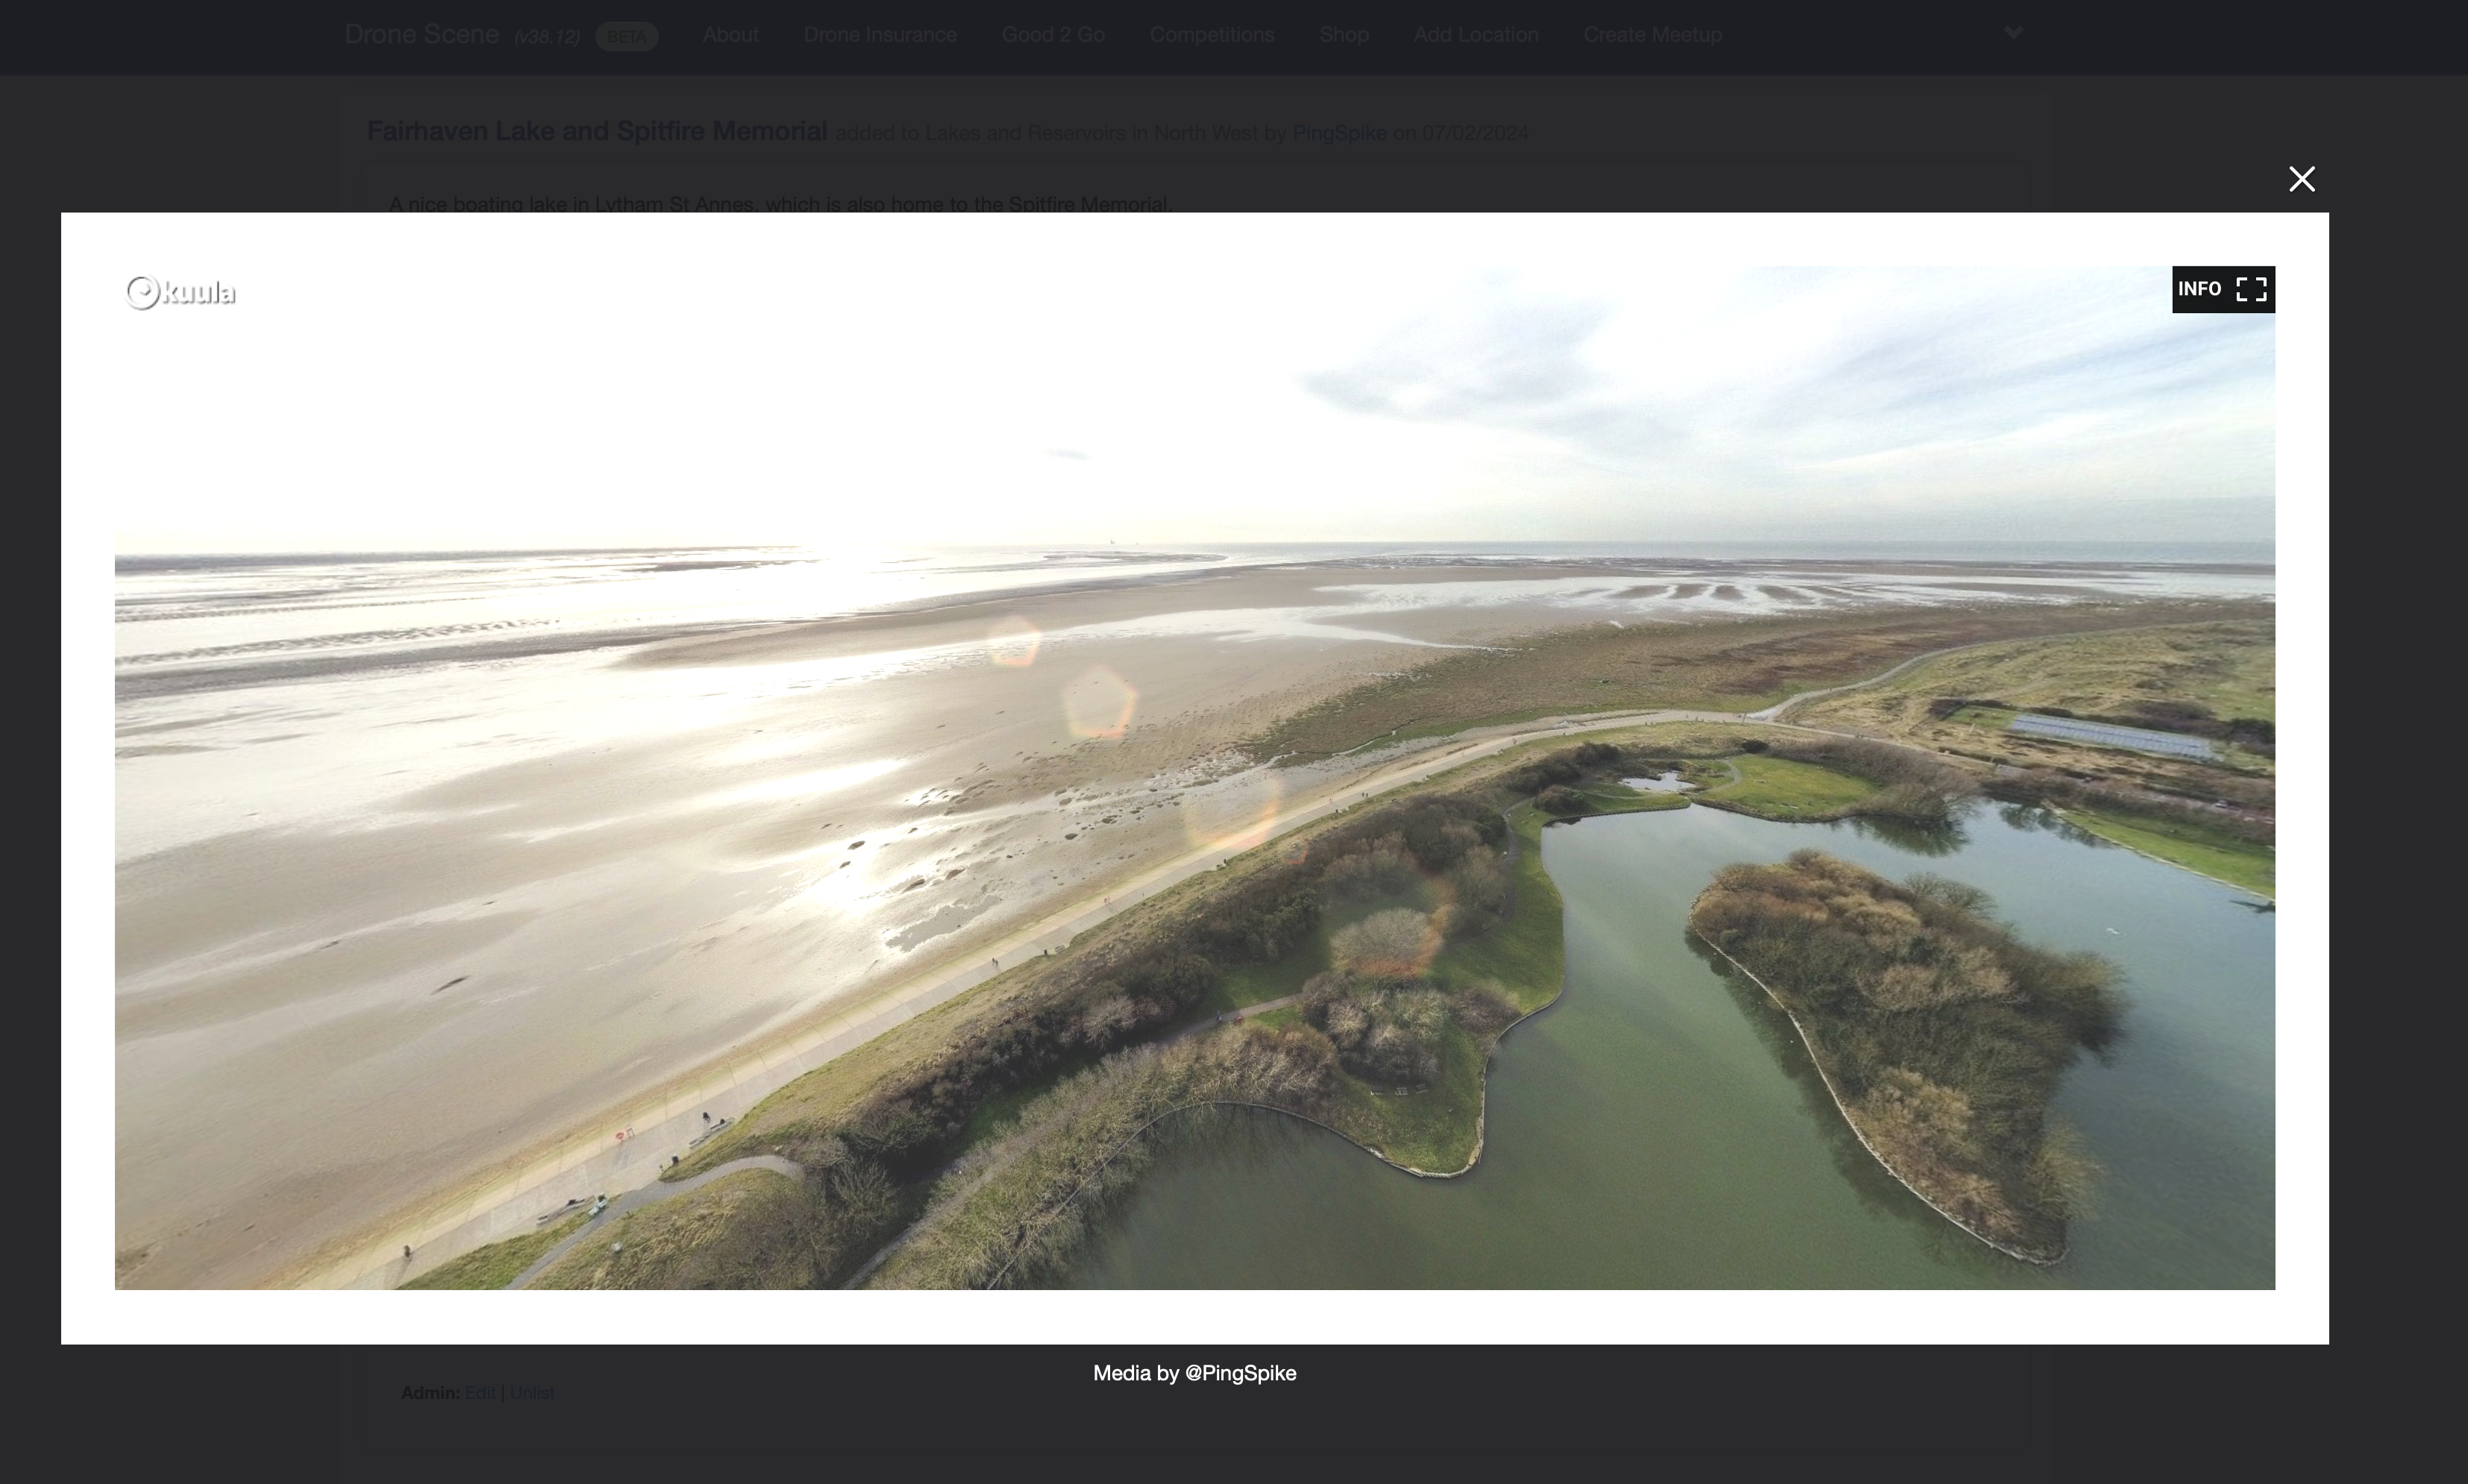Show panorama INFO panel
Screen dimensions: 2468x1484
click(2199, 289)
